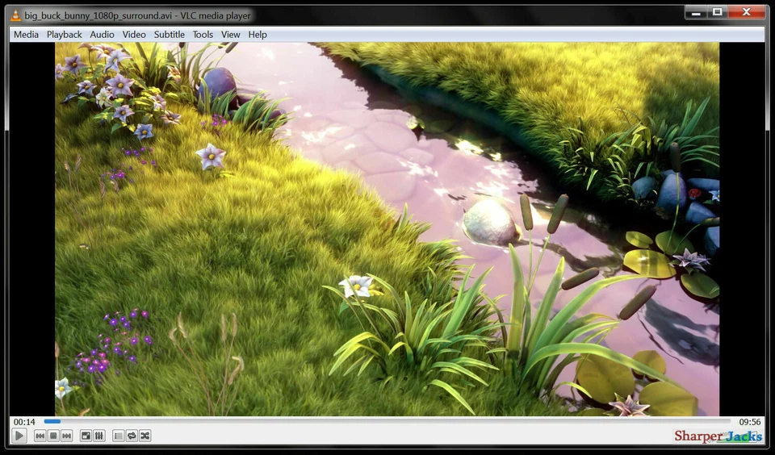Viewport: 775px width, 455px height.
Task: Click the total duration 09:56 label
Action: tap(750, 422)
